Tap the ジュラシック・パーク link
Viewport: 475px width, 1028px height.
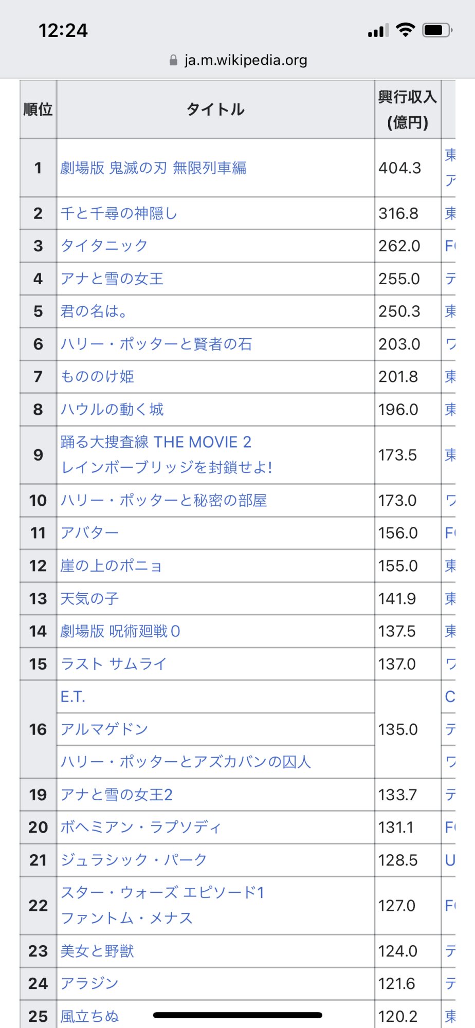[134, 860]
